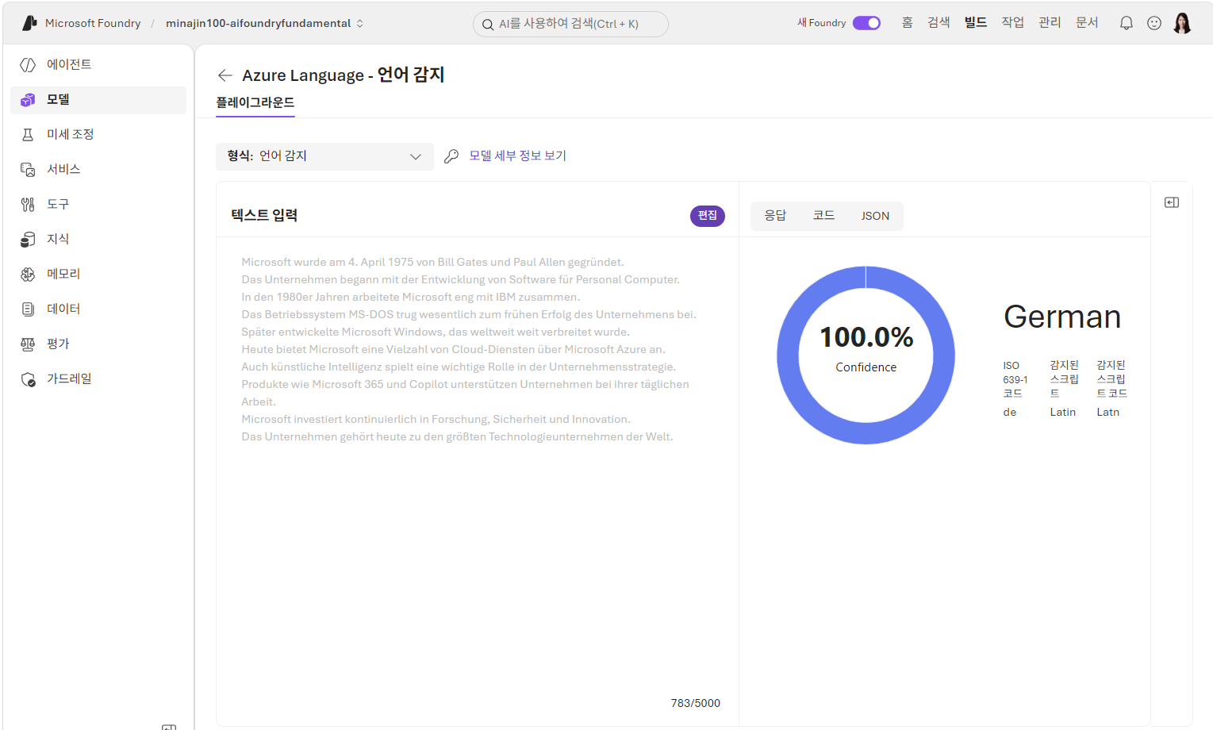
Task: Click the AI search input field
Action: point(570,24)
